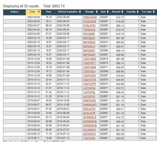Image resolution: width=157 pixels, height=142 pixels.
Task: Click the Amount column sort arrows
Action: coord(123,12)
